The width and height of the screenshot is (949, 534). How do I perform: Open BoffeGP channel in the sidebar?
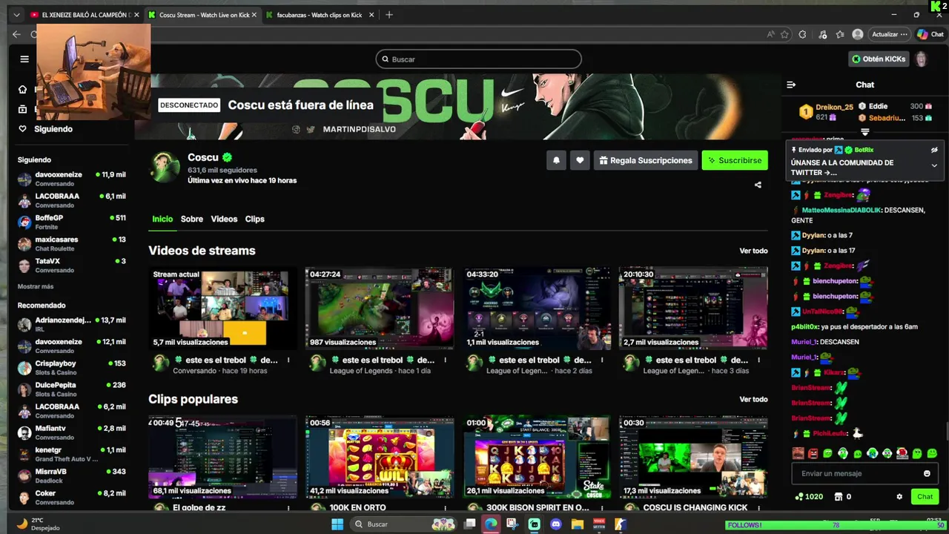point(72,222)
